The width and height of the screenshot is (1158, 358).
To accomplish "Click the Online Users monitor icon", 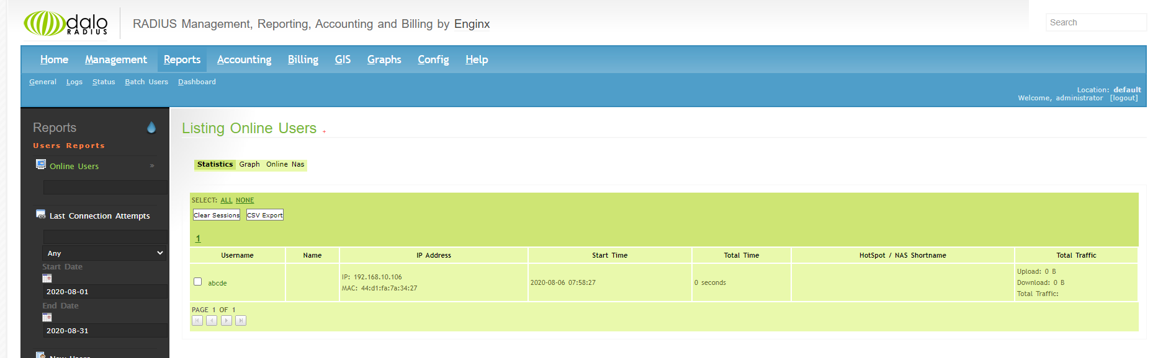I will click(x=41, y=164).
